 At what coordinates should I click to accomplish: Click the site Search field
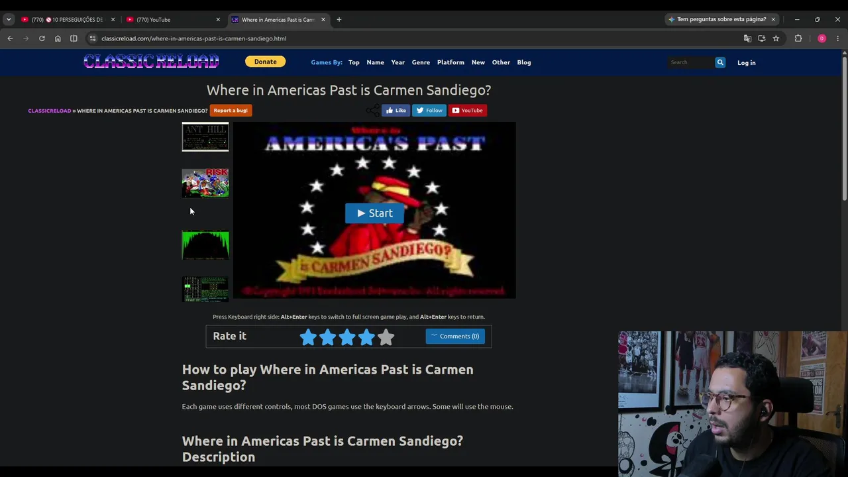[x=691, y=62]
